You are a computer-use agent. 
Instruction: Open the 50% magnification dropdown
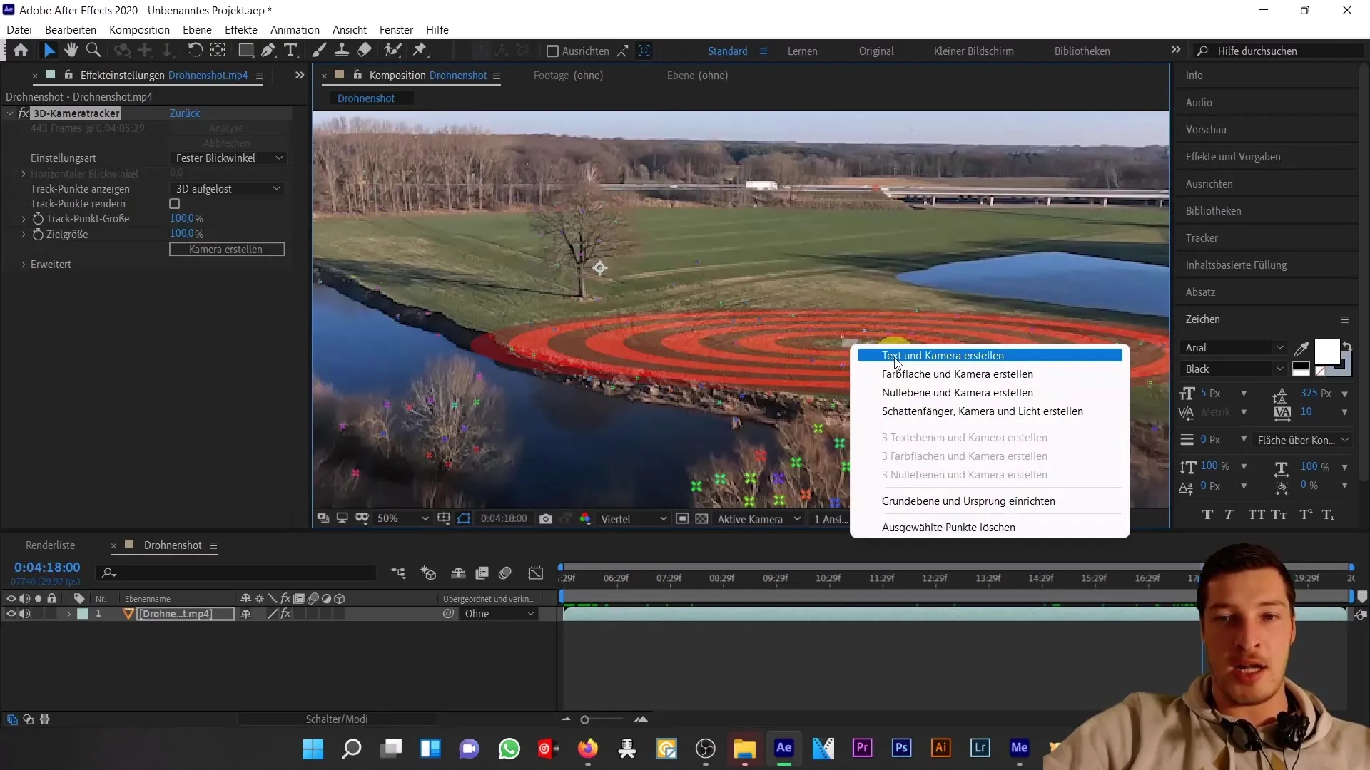tap(402, 519)
